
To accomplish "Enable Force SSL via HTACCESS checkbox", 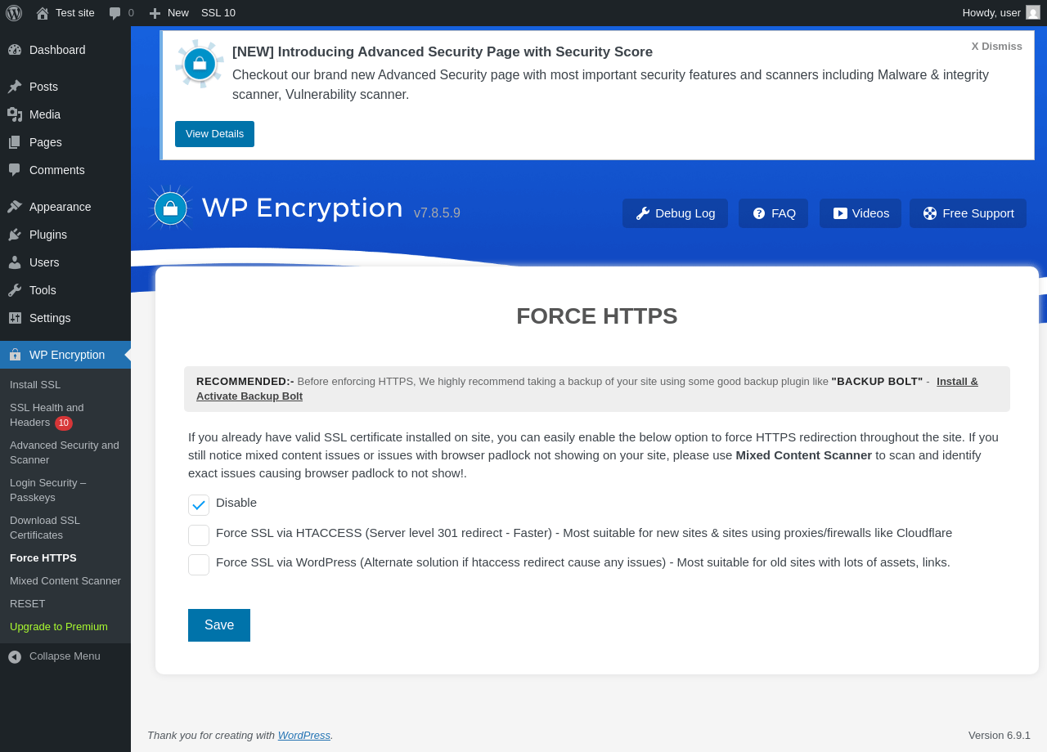I will tap(199, 535).
